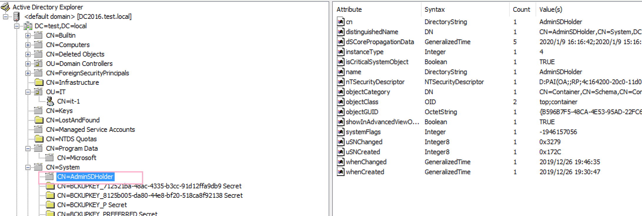Click the DC=test,DC=local domain icon
The image size is (642, 216).
(x=28, y=26)
